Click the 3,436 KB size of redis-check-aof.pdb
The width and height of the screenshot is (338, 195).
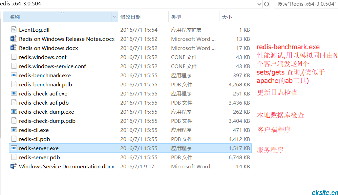tap(239, 103)
